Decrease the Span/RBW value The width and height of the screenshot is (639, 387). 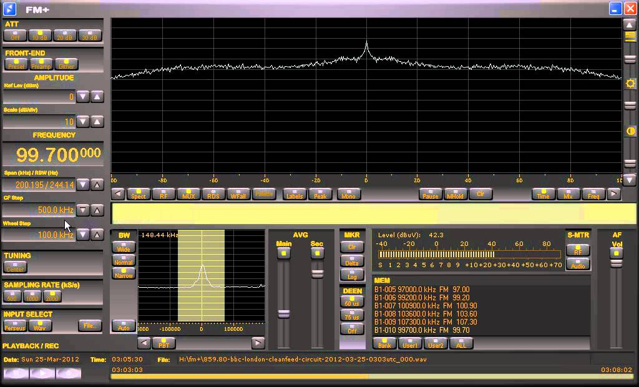[83, 185]
